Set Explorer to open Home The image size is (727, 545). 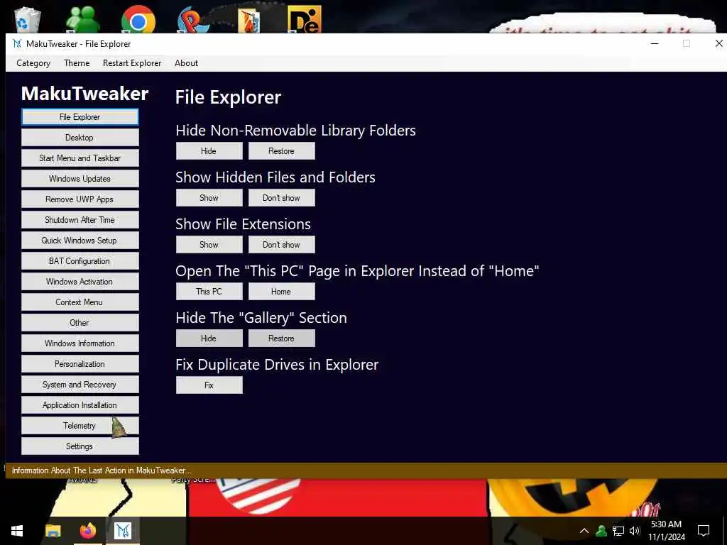pos(281,292)
